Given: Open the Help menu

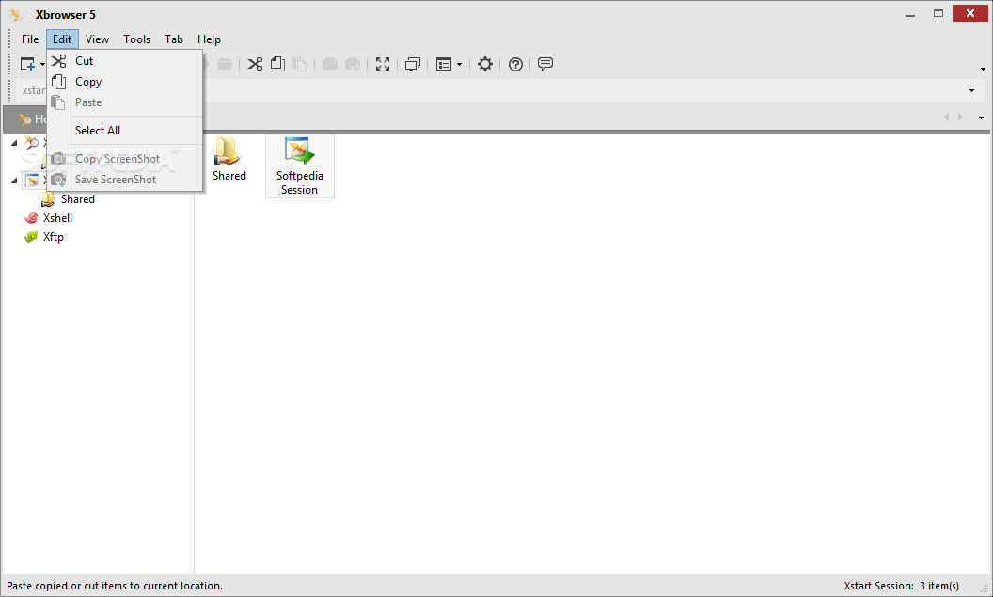Looking at the screenshot, I should point(209,39).
